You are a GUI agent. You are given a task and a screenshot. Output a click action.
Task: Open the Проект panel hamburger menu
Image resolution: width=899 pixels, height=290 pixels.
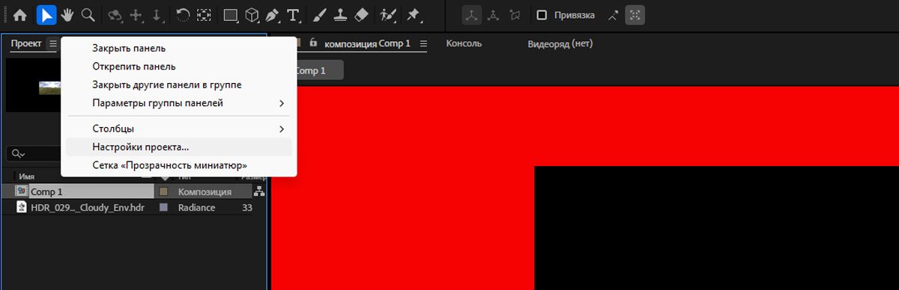click(52, 44)
